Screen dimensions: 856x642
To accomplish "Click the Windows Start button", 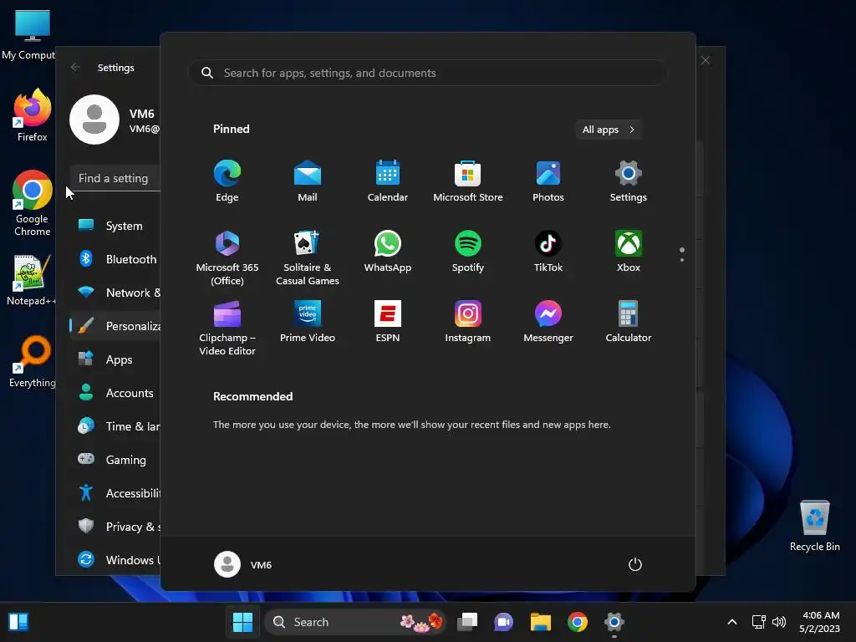I will pyautogui.click(x=242, y=622).
